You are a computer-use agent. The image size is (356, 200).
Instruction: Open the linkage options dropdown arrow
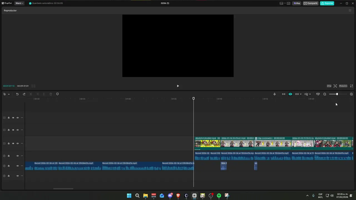click(301, 94)
